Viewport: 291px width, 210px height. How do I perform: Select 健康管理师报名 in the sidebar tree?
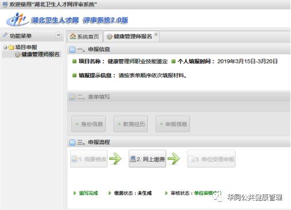(40, 55)
